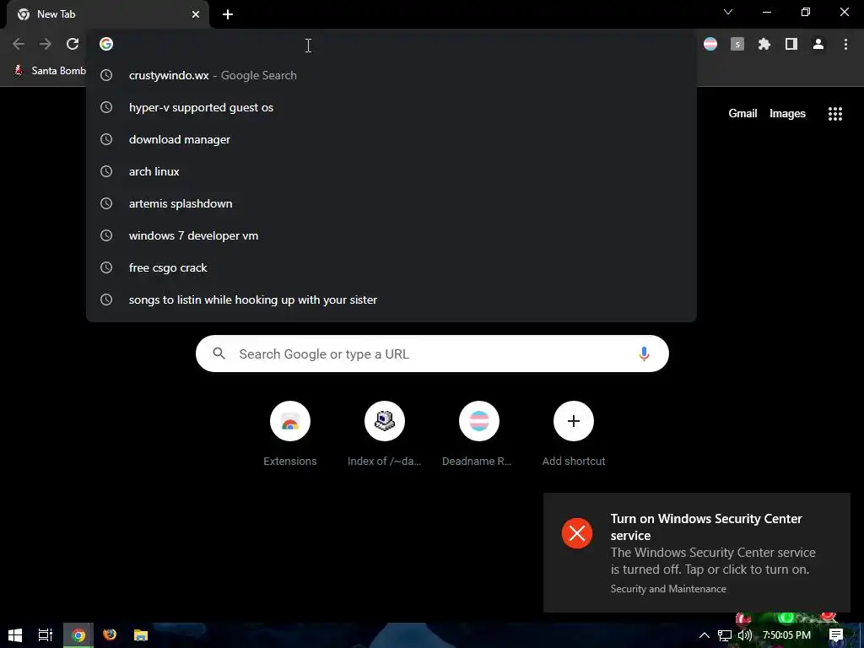Toggle the side panel icon
Viewport: 864px width, 648px height.
(x=791, y=44)
